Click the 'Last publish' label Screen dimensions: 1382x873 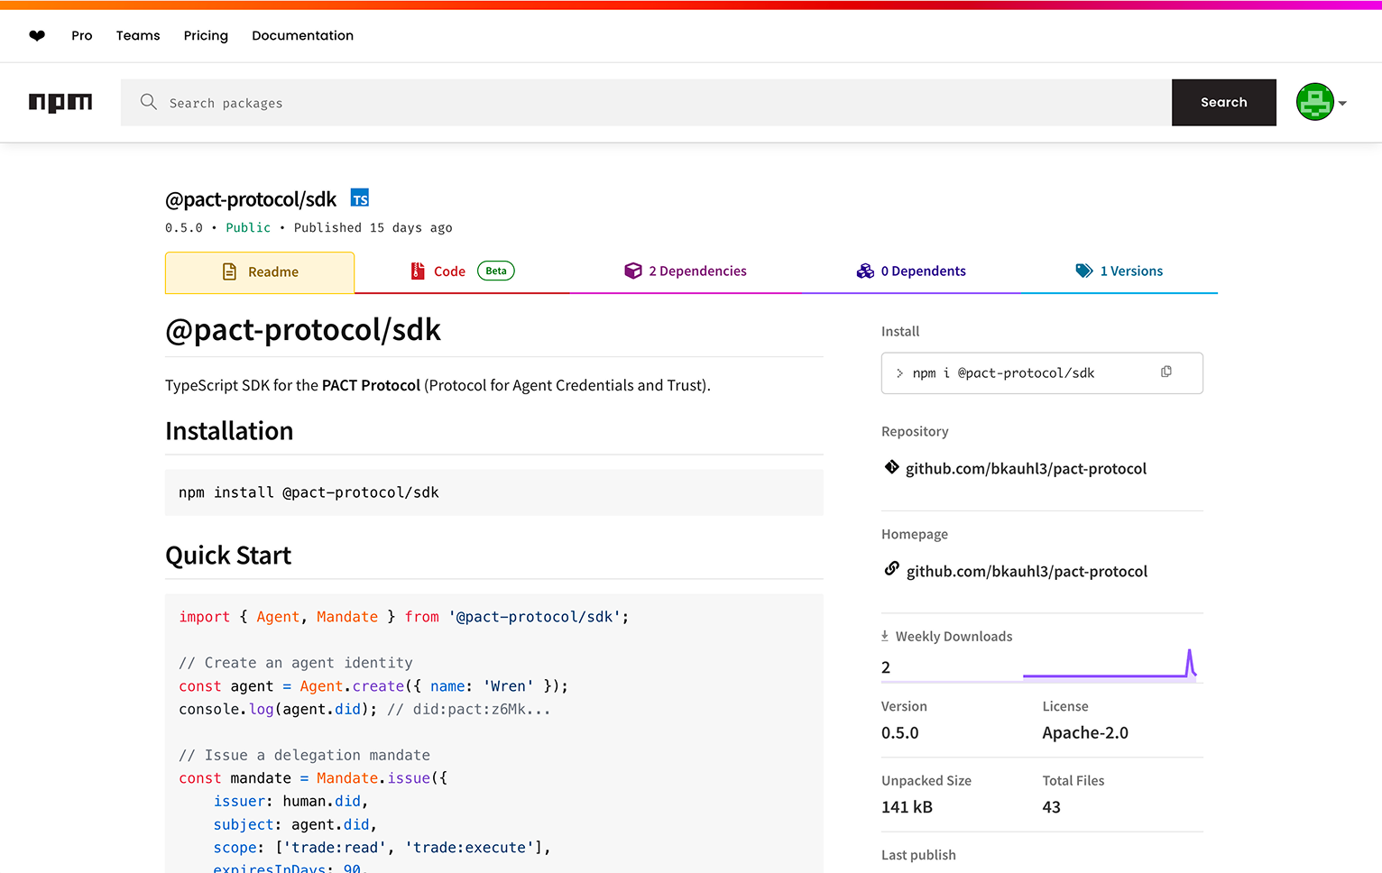(918, 855)
